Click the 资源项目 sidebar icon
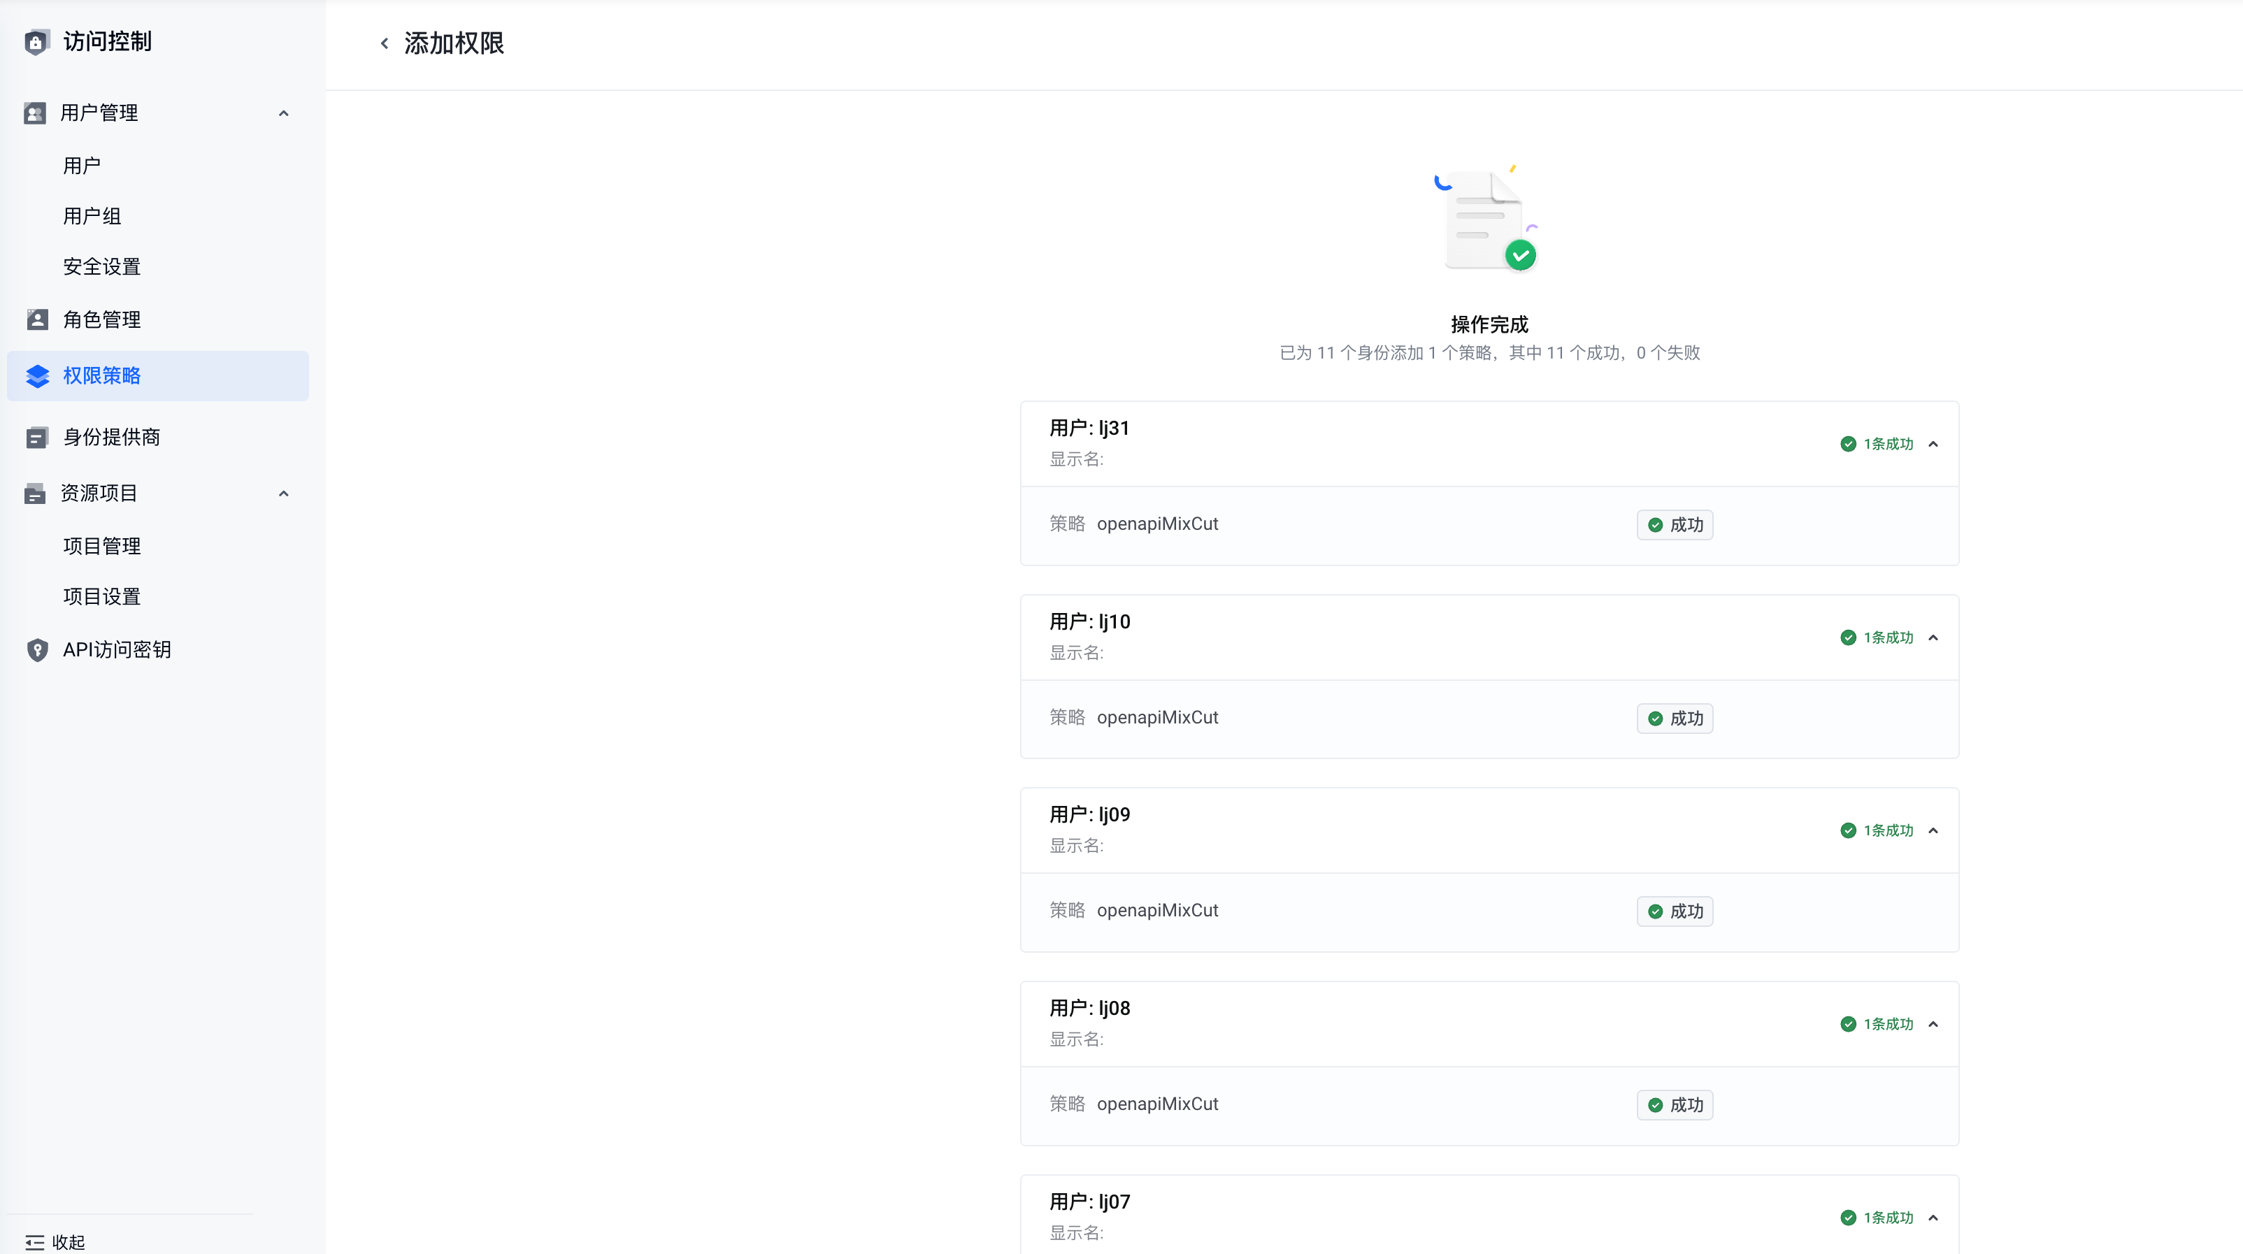Viewport: 2243px width, 1254px height. tap(35, 493)
